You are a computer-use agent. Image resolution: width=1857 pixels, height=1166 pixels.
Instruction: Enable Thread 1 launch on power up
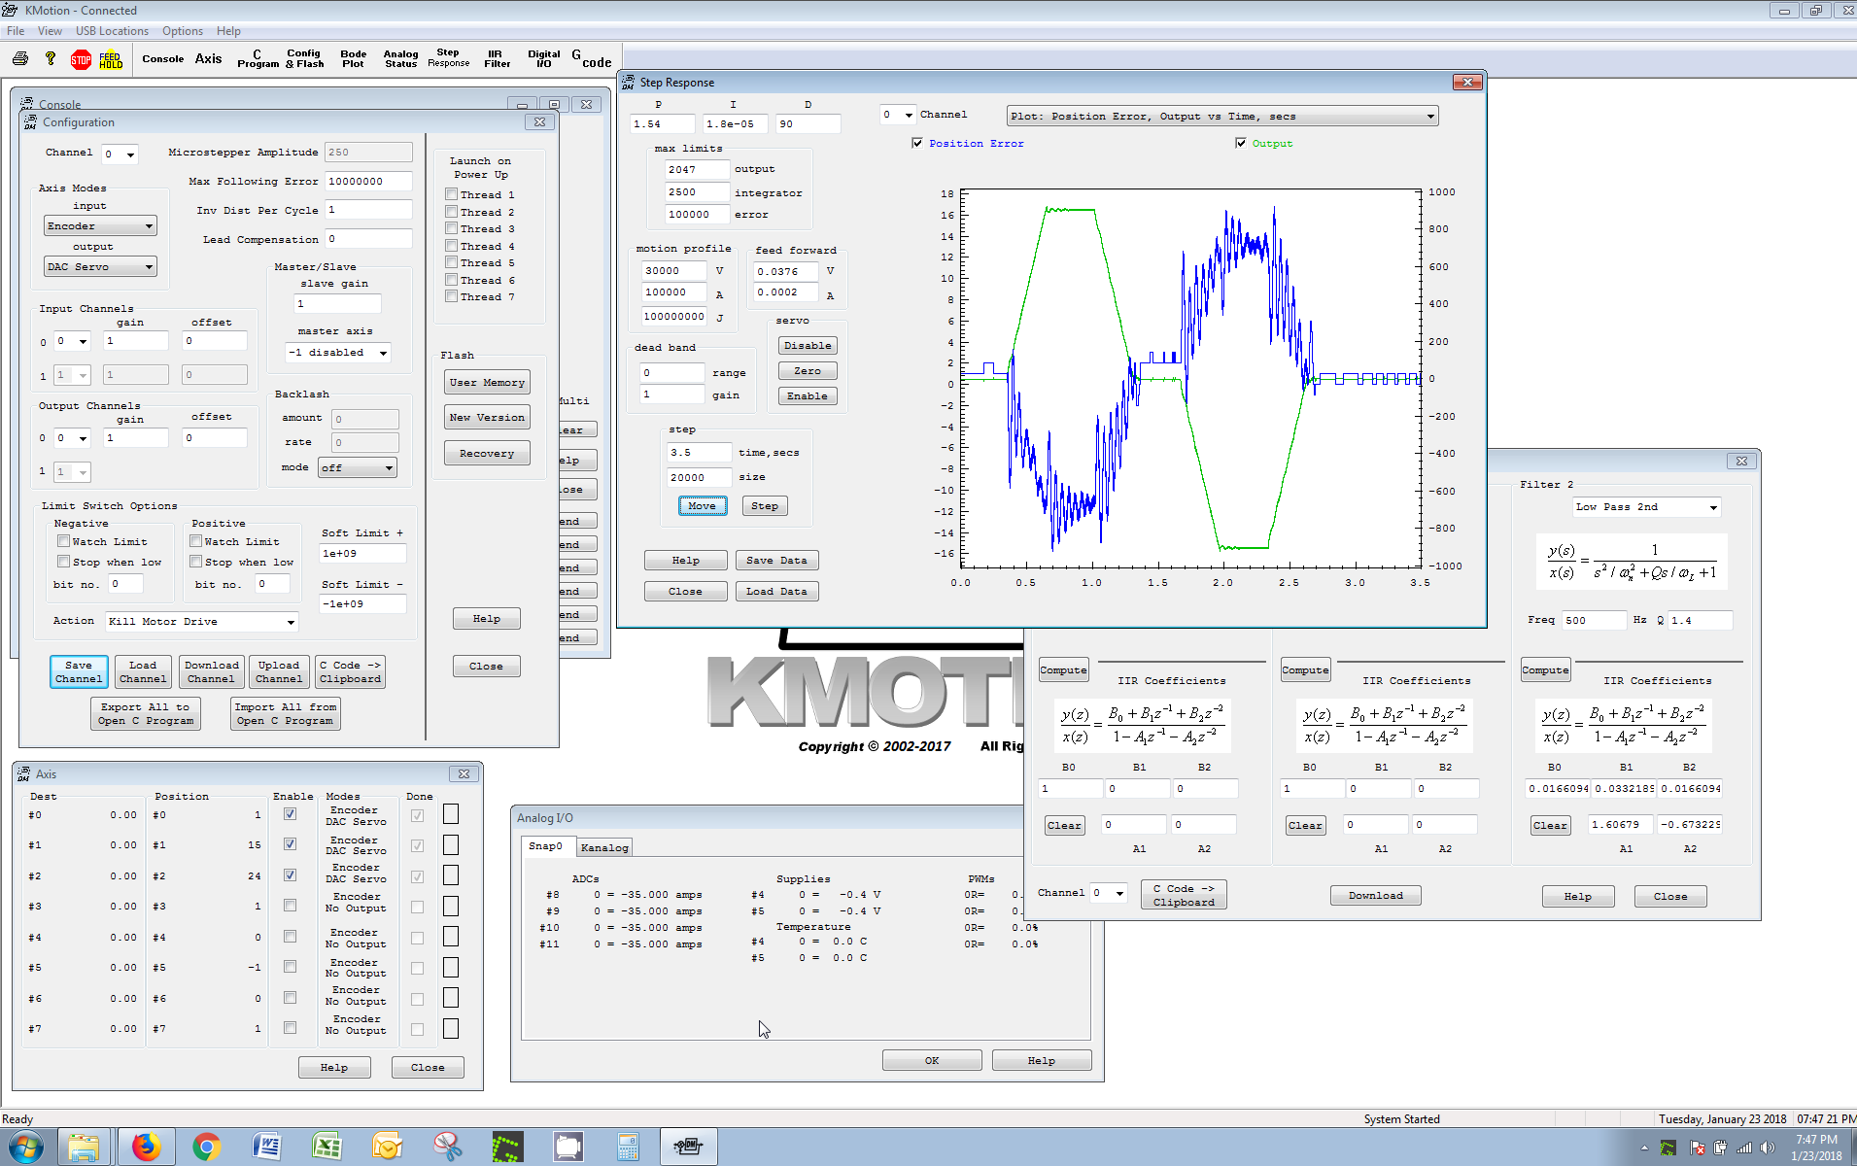(452, 194)
